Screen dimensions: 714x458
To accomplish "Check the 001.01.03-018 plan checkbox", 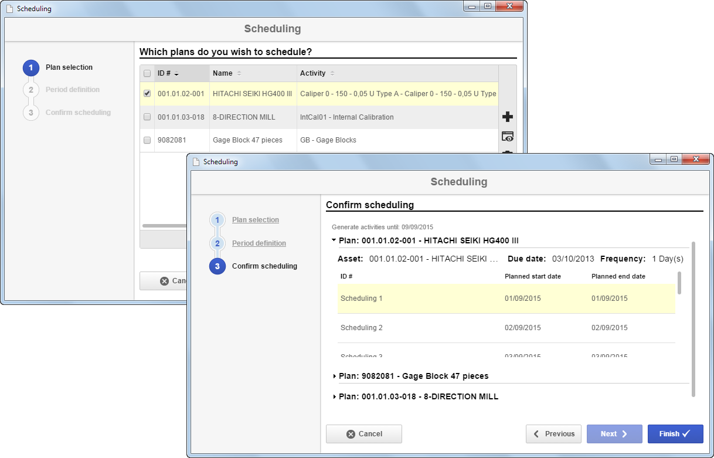I will pos(147,117).
